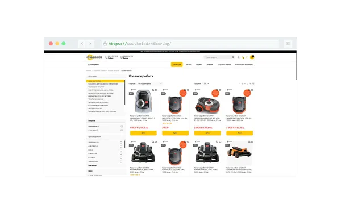The height and width of the screenshot is (213, 341).
Task: Open the yellow shopping cart icon
Action: tap(252, 57)
